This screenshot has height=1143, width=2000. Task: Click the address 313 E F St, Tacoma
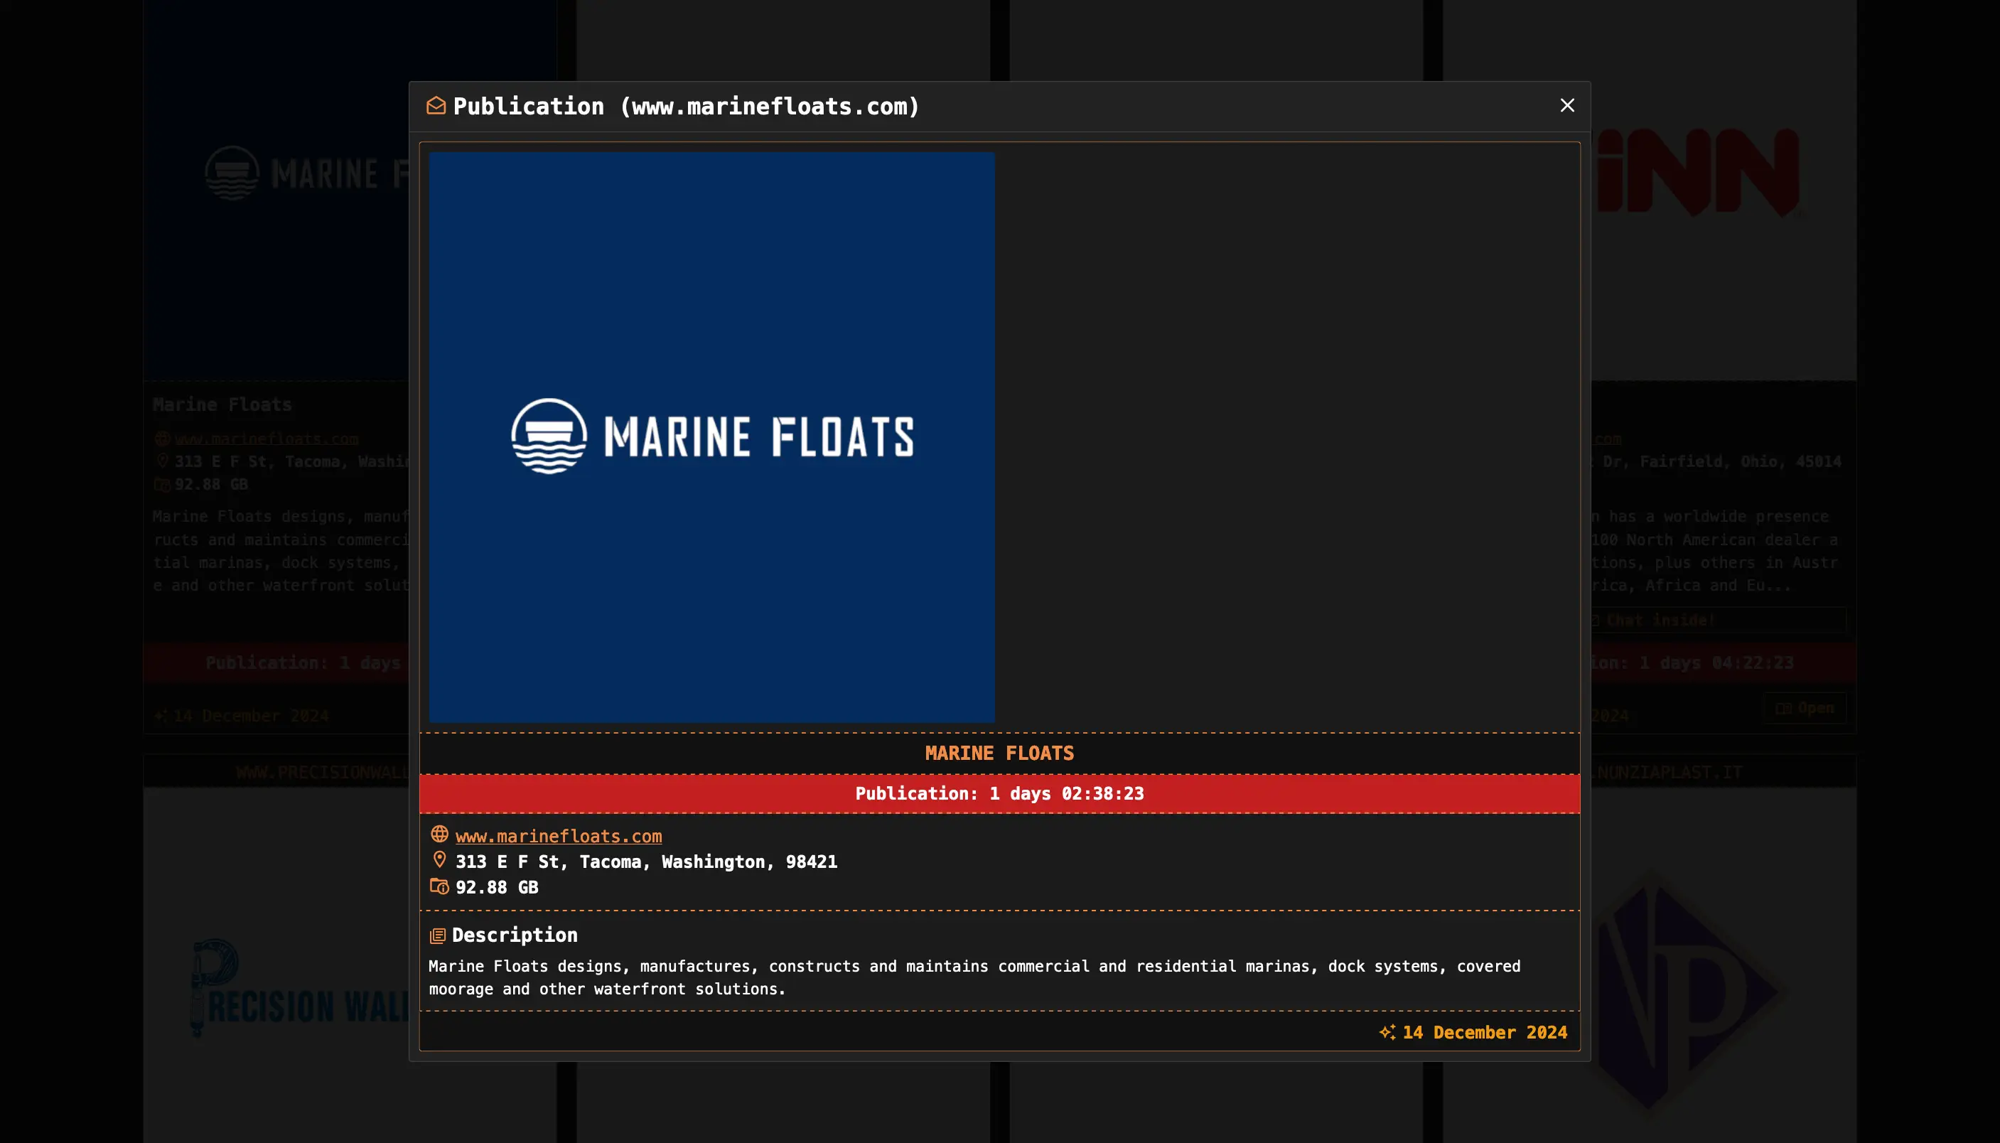646,862
